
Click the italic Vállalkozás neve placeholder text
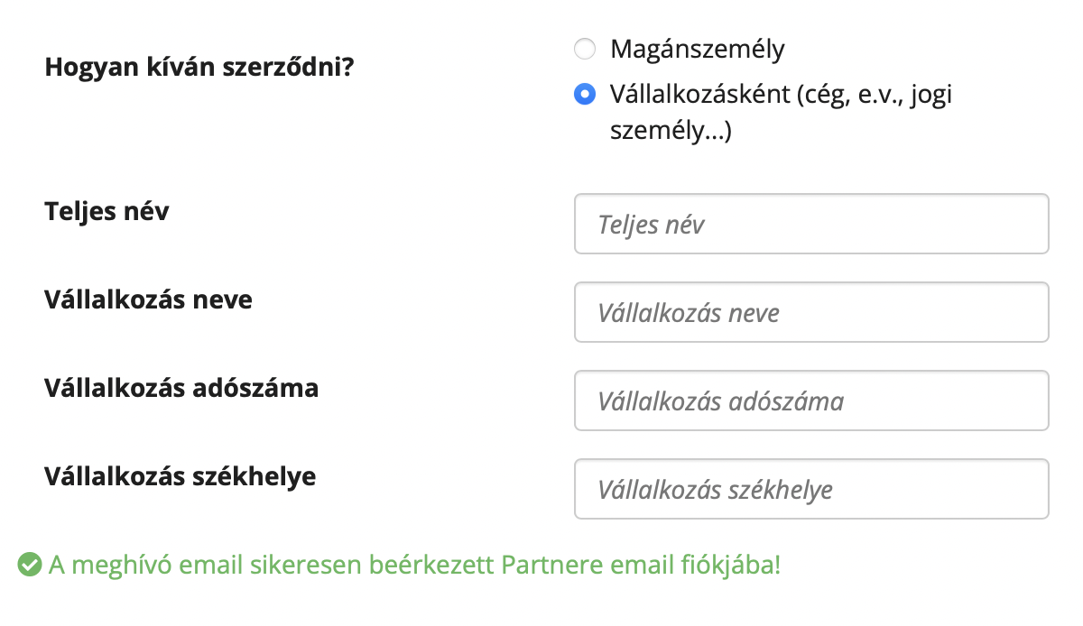[x=688, y=313]
